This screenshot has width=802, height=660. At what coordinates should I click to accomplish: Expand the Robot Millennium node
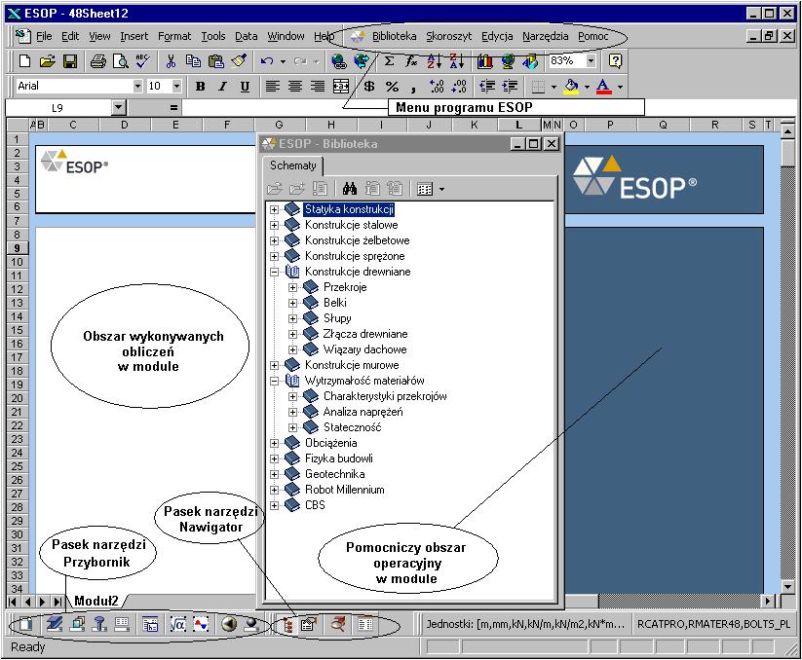274,490
